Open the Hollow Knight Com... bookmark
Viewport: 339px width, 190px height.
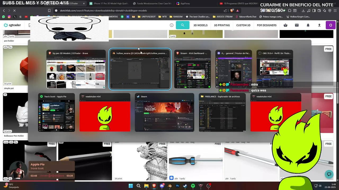(298, 17)
